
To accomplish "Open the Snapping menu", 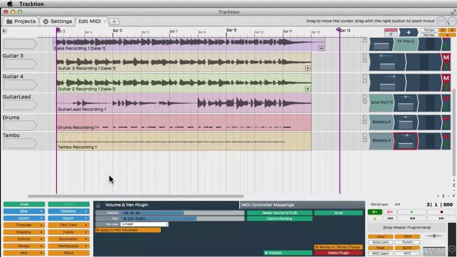I will coord(24,232).
